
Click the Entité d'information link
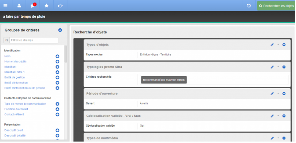click(16, 82)
